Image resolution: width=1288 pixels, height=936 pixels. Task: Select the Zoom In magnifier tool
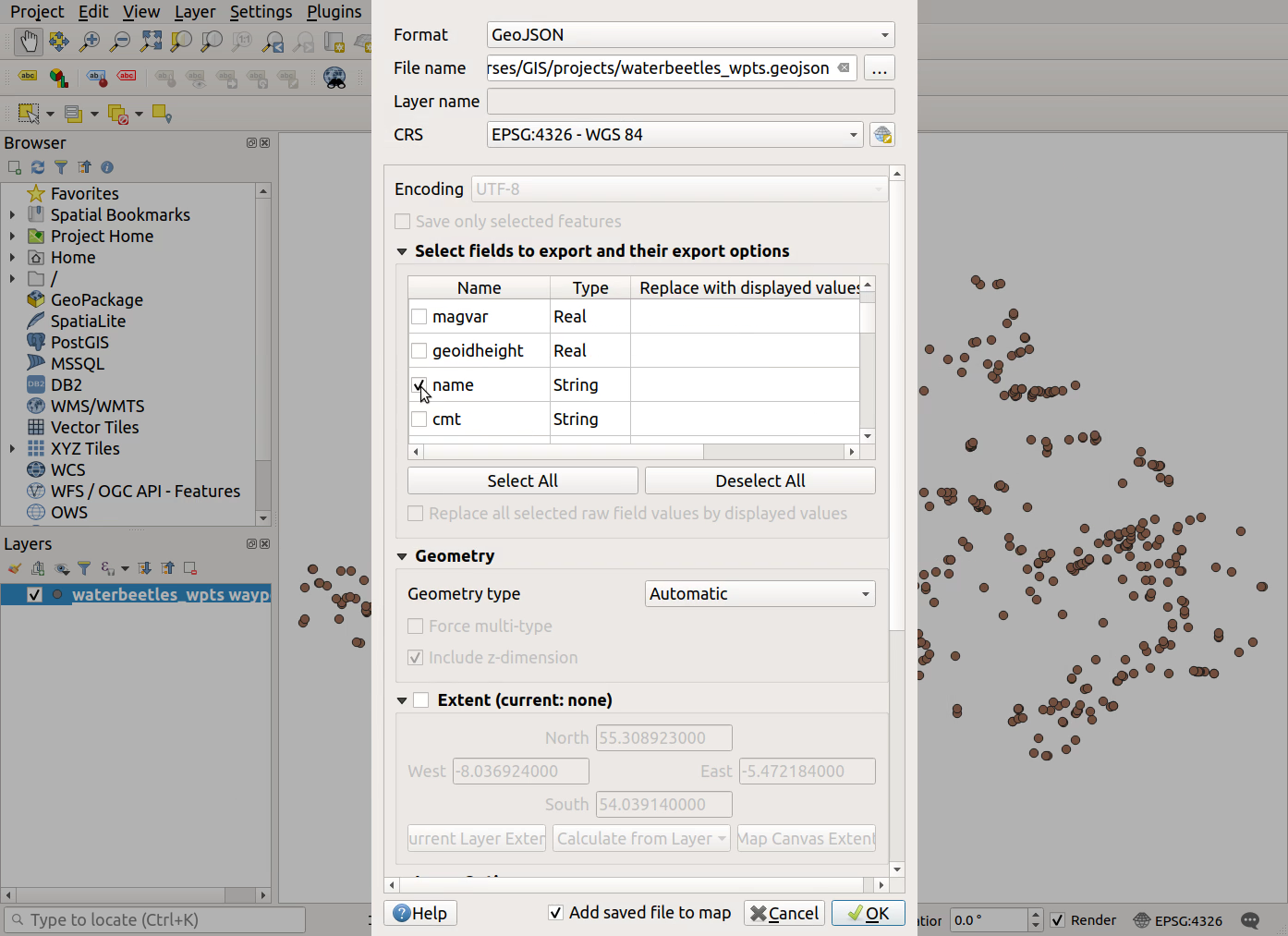point(90,42)
